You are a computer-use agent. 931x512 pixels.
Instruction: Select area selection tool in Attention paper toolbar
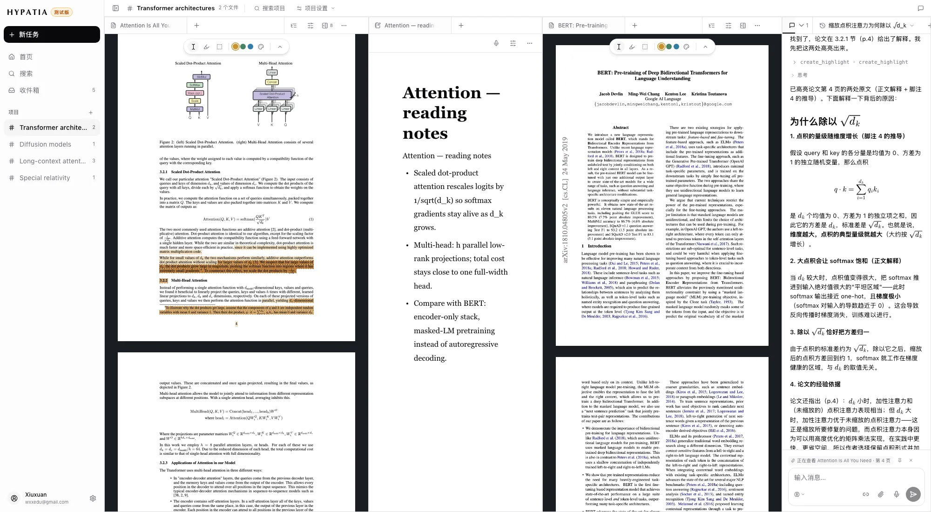pyautogui.click(x=219, y=47)
